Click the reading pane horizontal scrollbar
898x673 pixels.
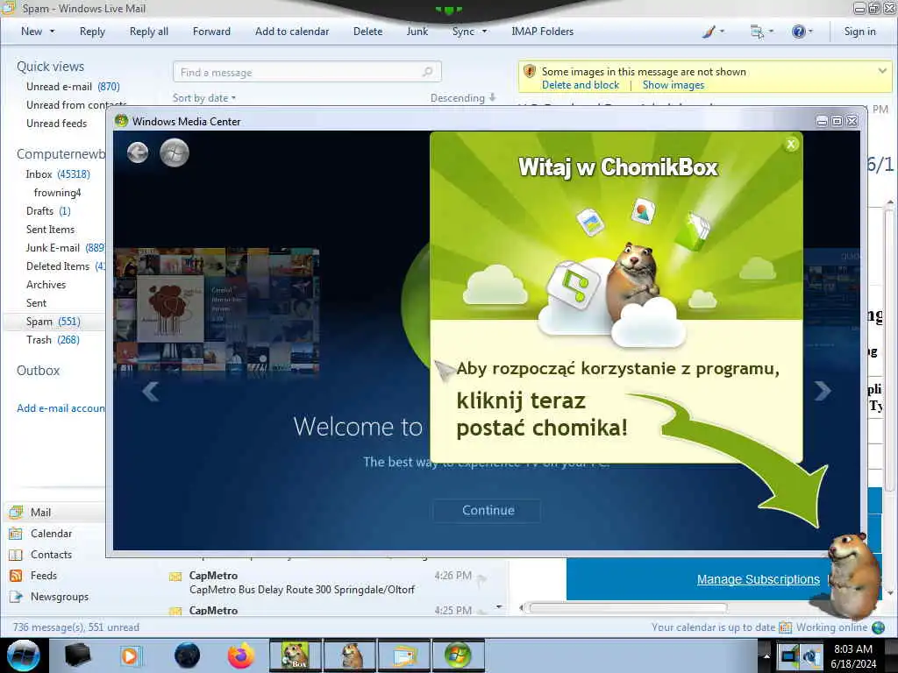click(x=628, y=608)
